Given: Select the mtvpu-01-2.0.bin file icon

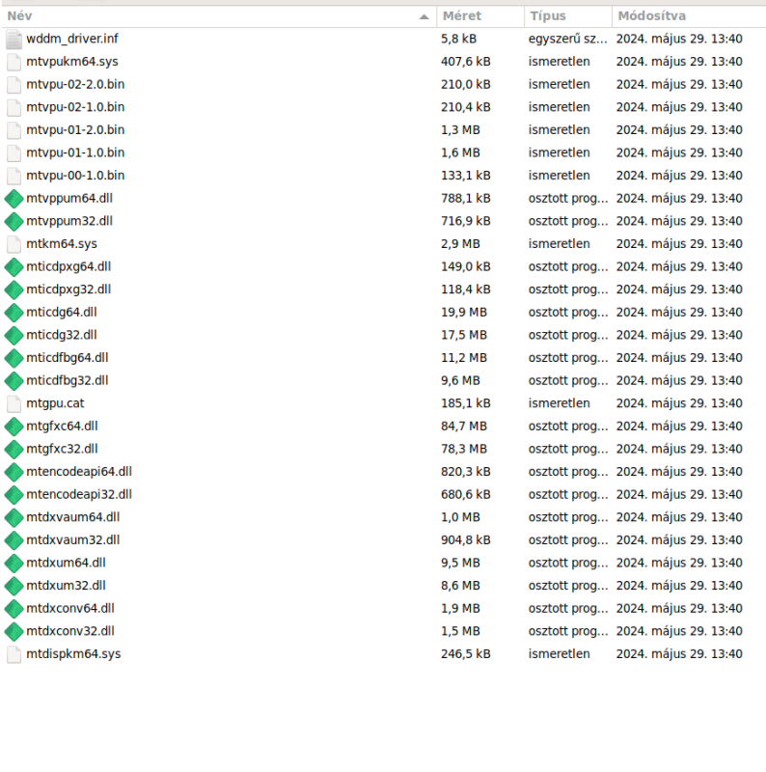Looking at the screenshot, I should click(x=14, y=130).
